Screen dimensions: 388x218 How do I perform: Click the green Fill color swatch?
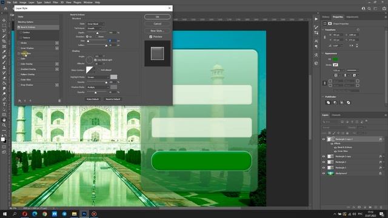click(335, 59)
